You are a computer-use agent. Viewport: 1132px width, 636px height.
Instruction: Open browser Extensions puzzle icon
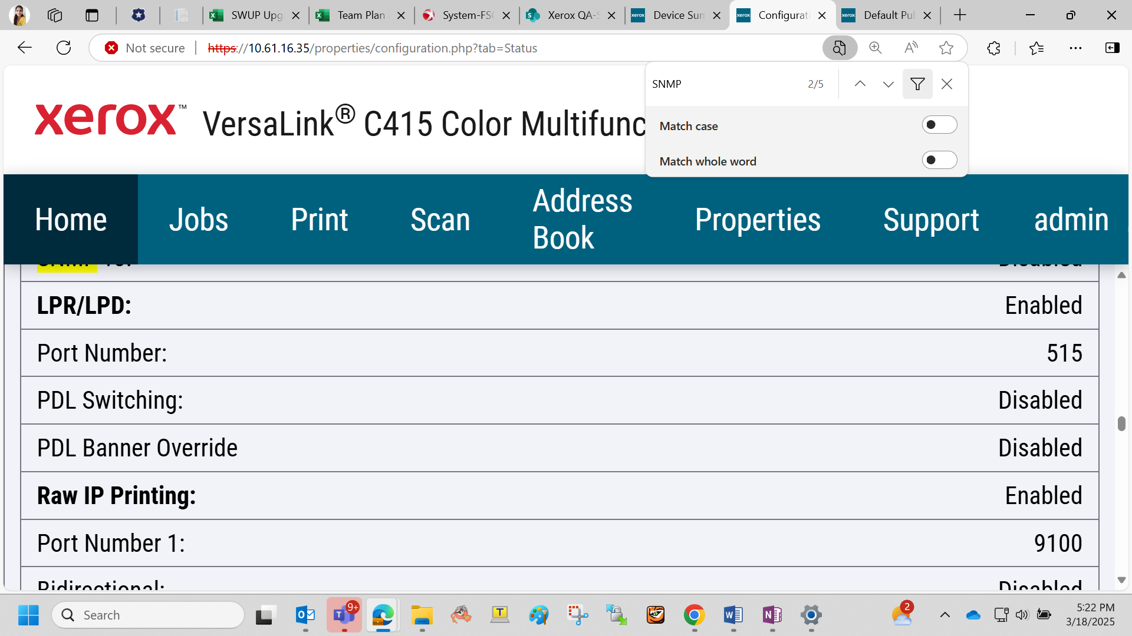(993, 48)
